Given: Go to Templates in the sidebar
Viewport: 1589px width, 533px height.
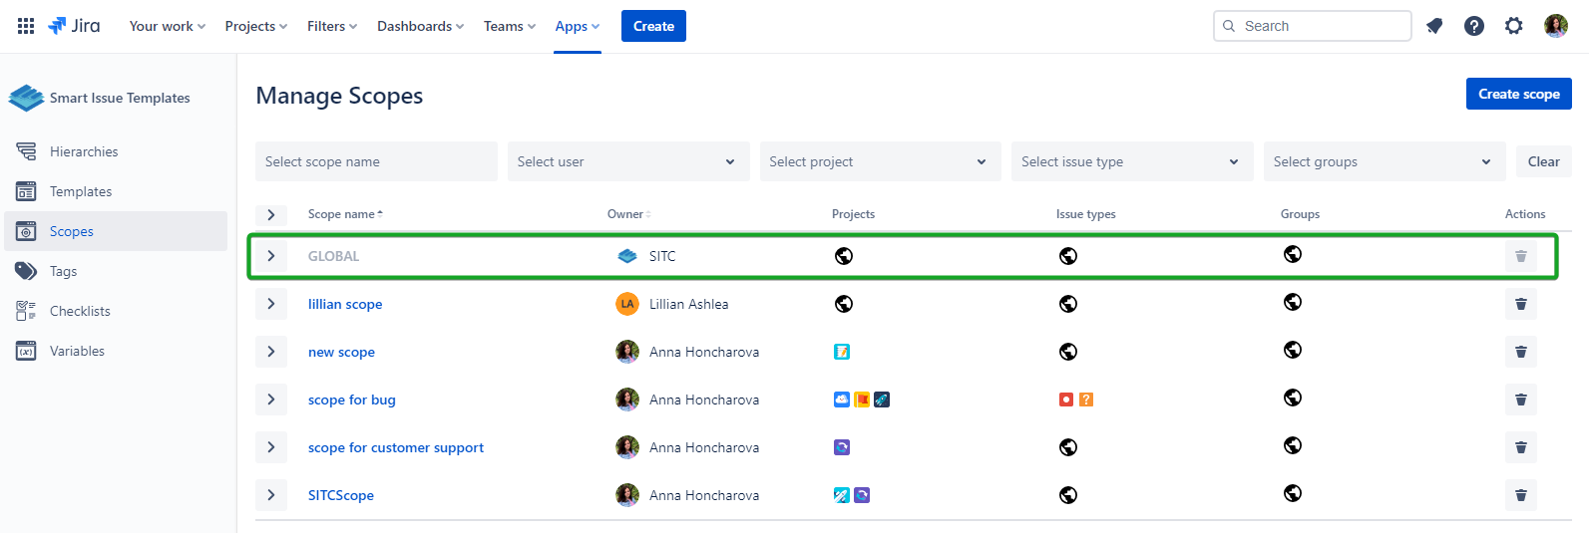Looking at the screenshot, I should coord(81,191).
